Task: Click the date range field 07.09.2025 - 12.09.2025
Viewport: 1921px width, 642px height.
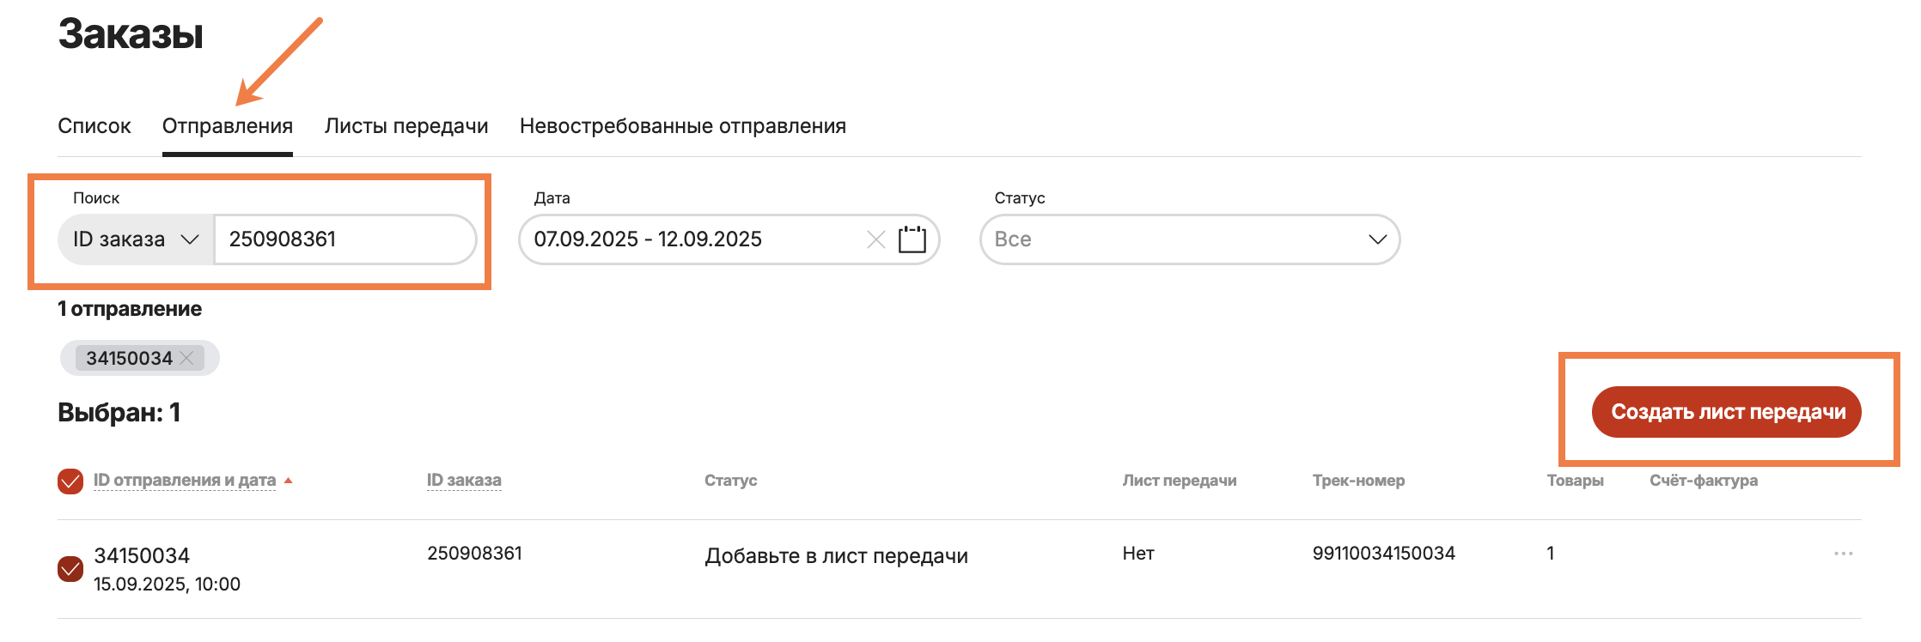Action: click(687, 239)
